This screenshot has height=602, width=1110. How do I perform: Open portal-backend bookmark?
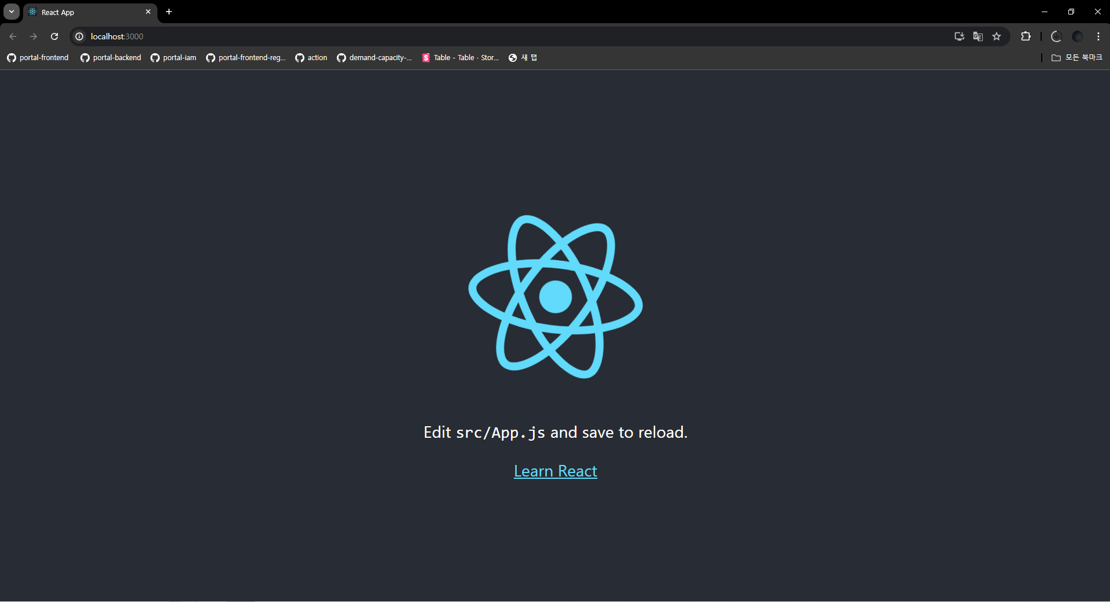click(x=111, y=58)
